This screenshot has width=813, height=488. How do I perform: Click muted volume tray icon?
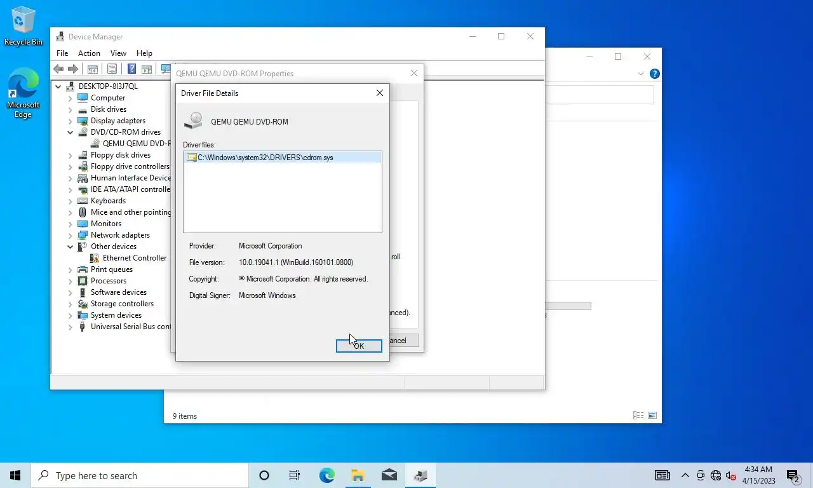[731, 475]
